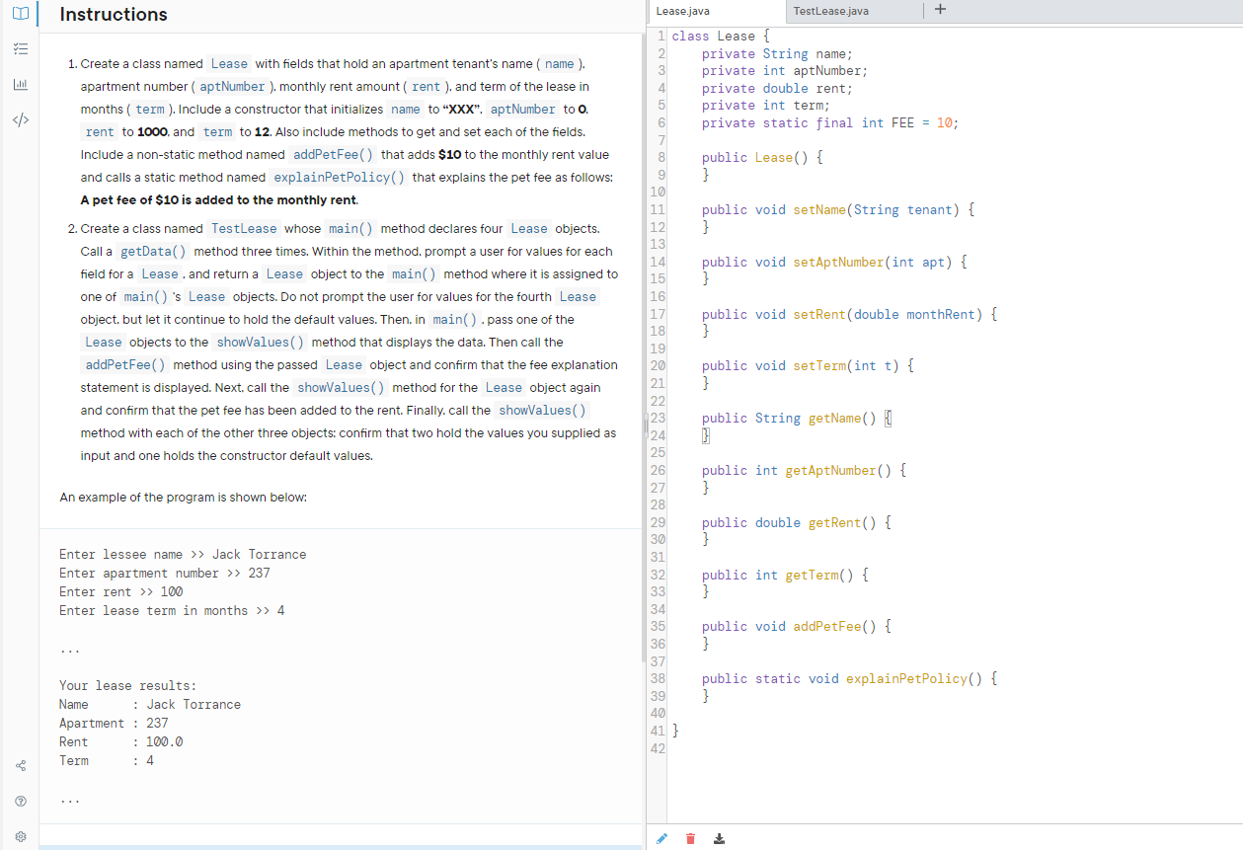1243x850 pixels.
Task: Click the addPetFee() code chip in instructions
Action: 332,154
